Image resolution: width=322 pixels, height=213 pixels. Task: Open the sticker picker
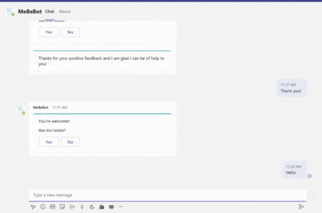coord(62,207)
